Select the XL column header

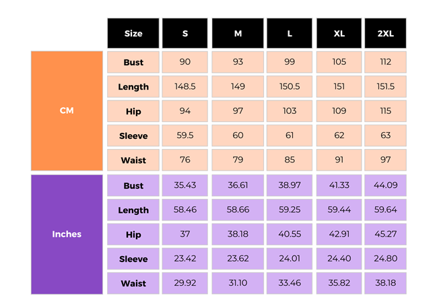pos(339,34)
